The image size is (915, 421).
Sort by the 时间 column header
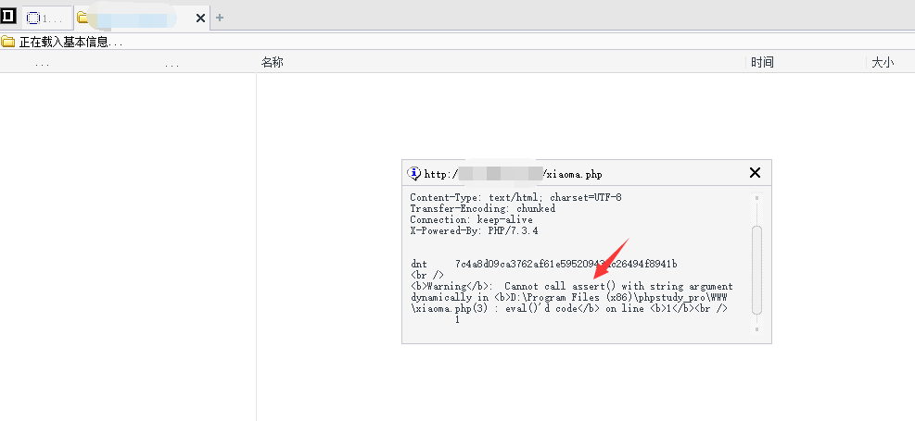762,62
